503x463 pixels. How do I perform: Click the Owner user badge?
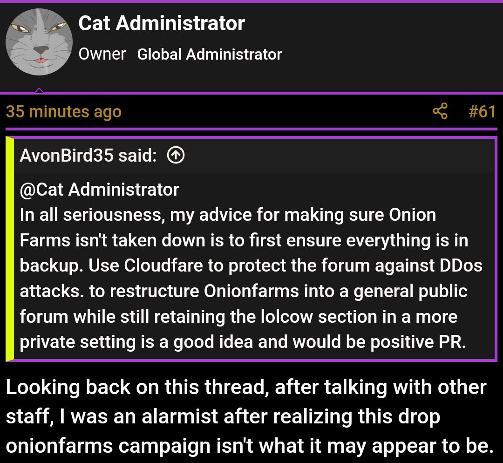(102, 54)
